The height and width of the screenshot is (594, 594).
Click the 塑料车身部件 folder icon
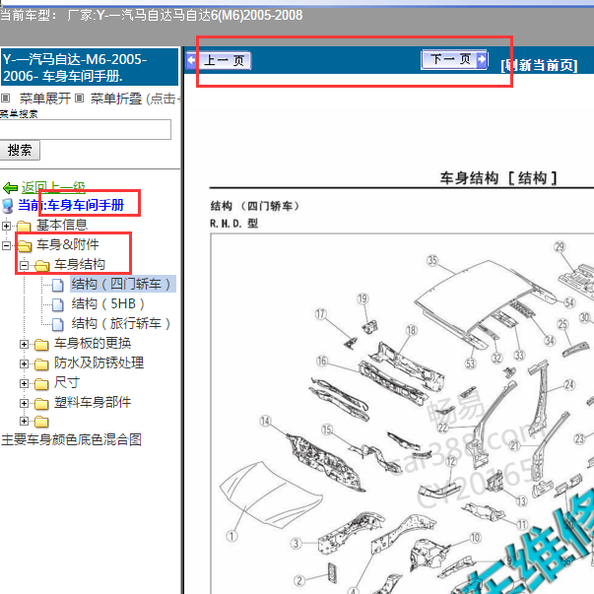[x=41, y=404]
